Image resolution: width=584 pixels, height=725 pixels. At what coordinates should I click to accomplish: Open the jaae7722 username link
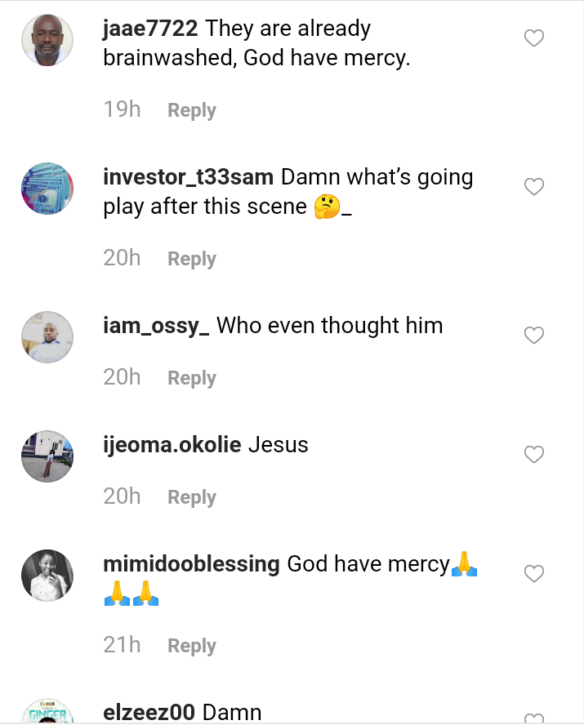151,29
